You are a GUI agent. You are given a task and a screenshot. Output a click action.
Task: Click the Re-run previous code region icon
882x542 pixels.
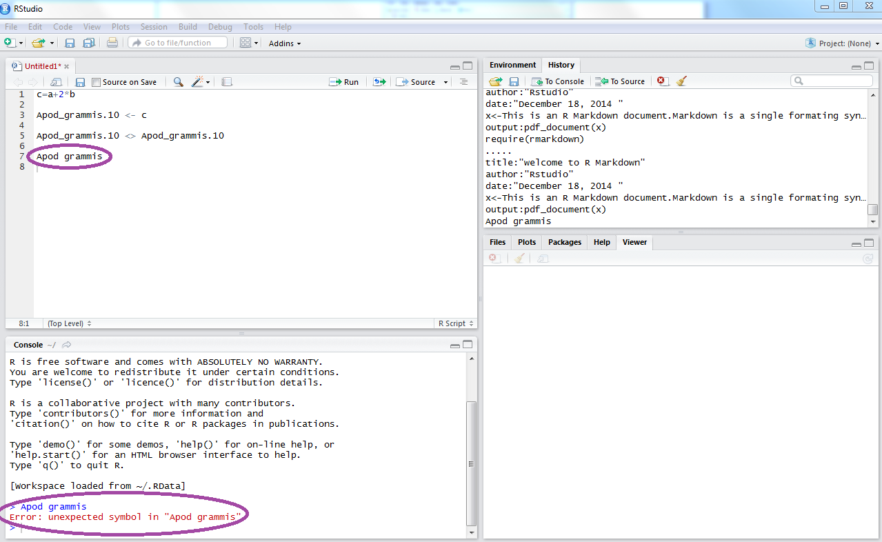379,82
